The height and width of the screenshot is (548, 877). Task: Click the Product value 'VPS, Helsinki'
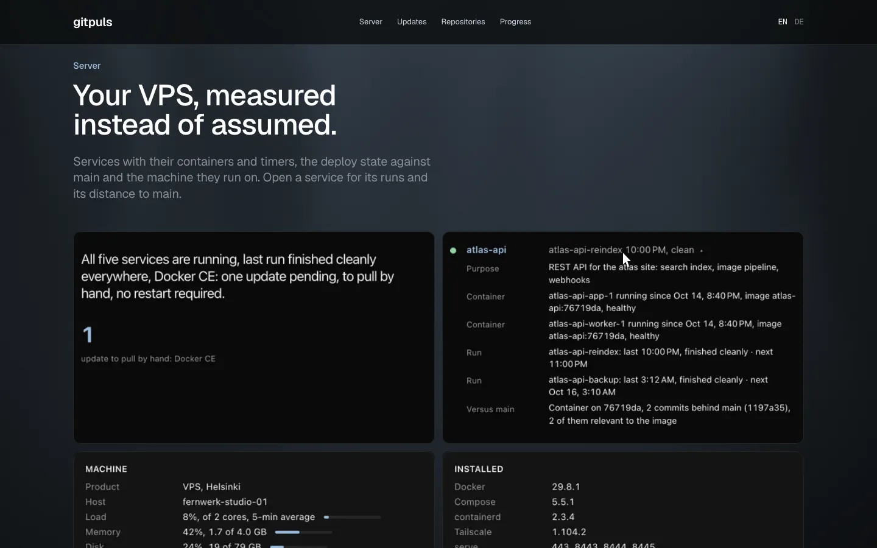pos(211,487)
